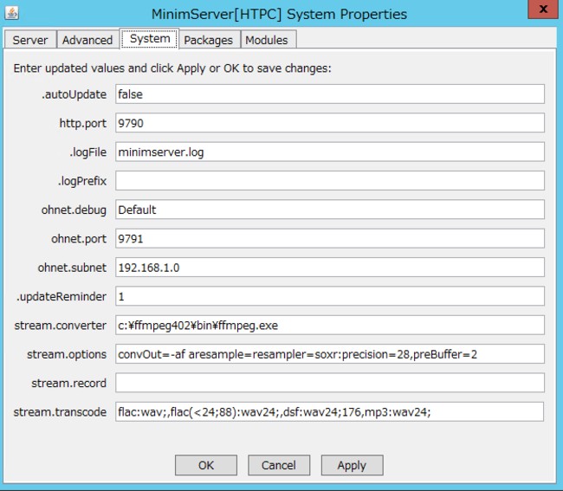Click the http.port label
Image resolution: width=563 pixels, height=491 pixels.
[83, 124]
